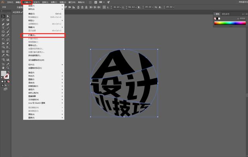248x157 pixels.
Task: Select the Symbol Sprayer tool
Action: 3,60
